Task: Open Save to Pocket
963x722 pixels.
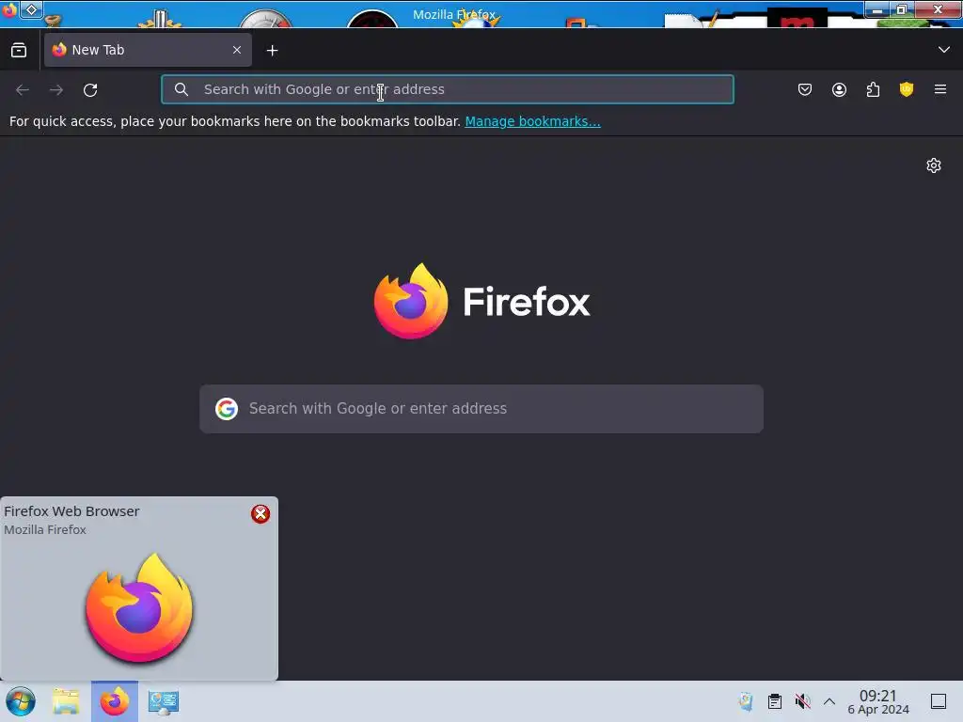Action: tap(805, 89)
